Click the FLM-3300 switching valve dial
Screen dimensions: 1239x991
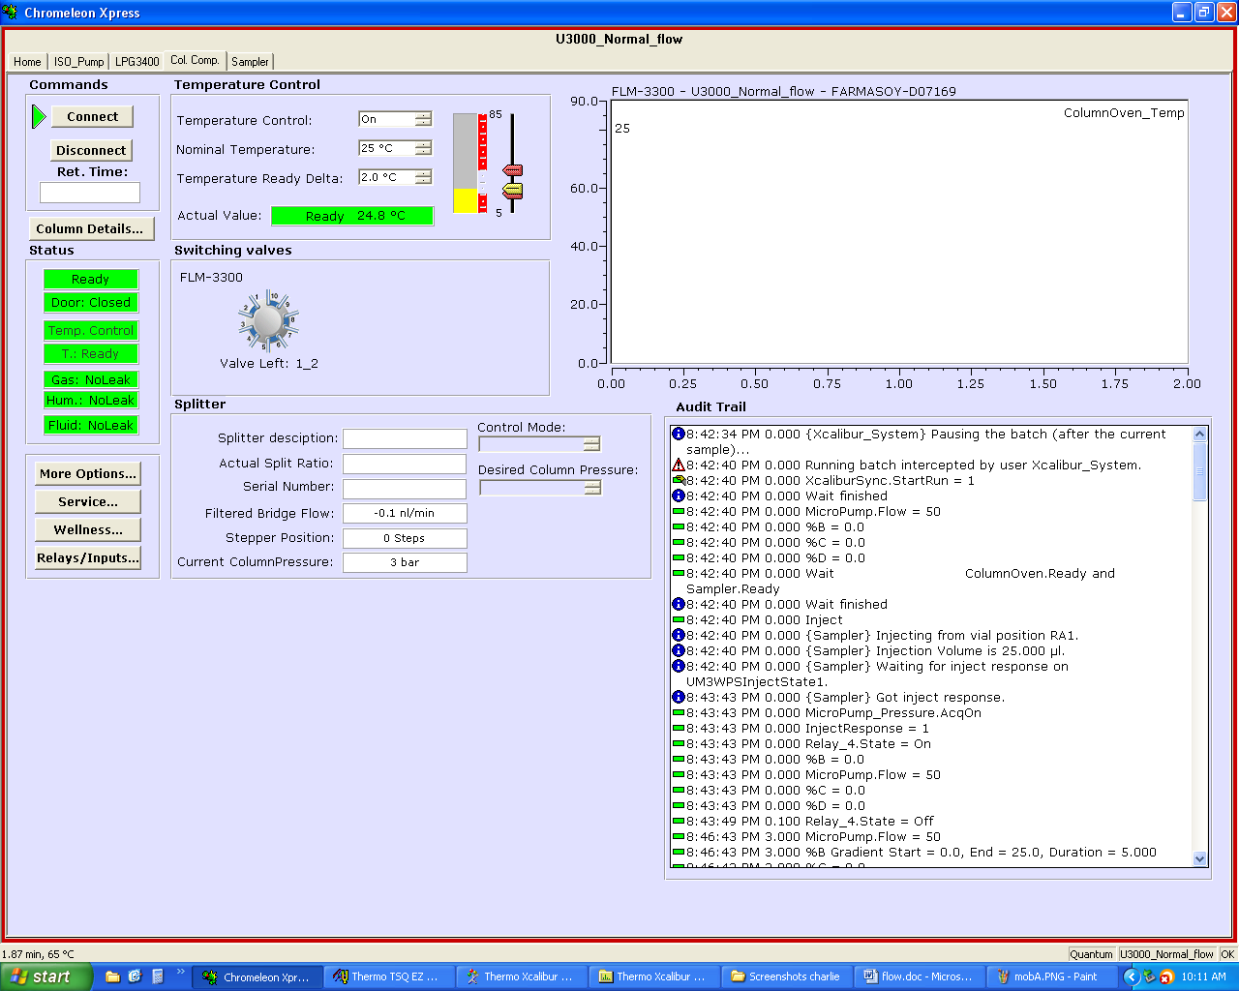268,321
